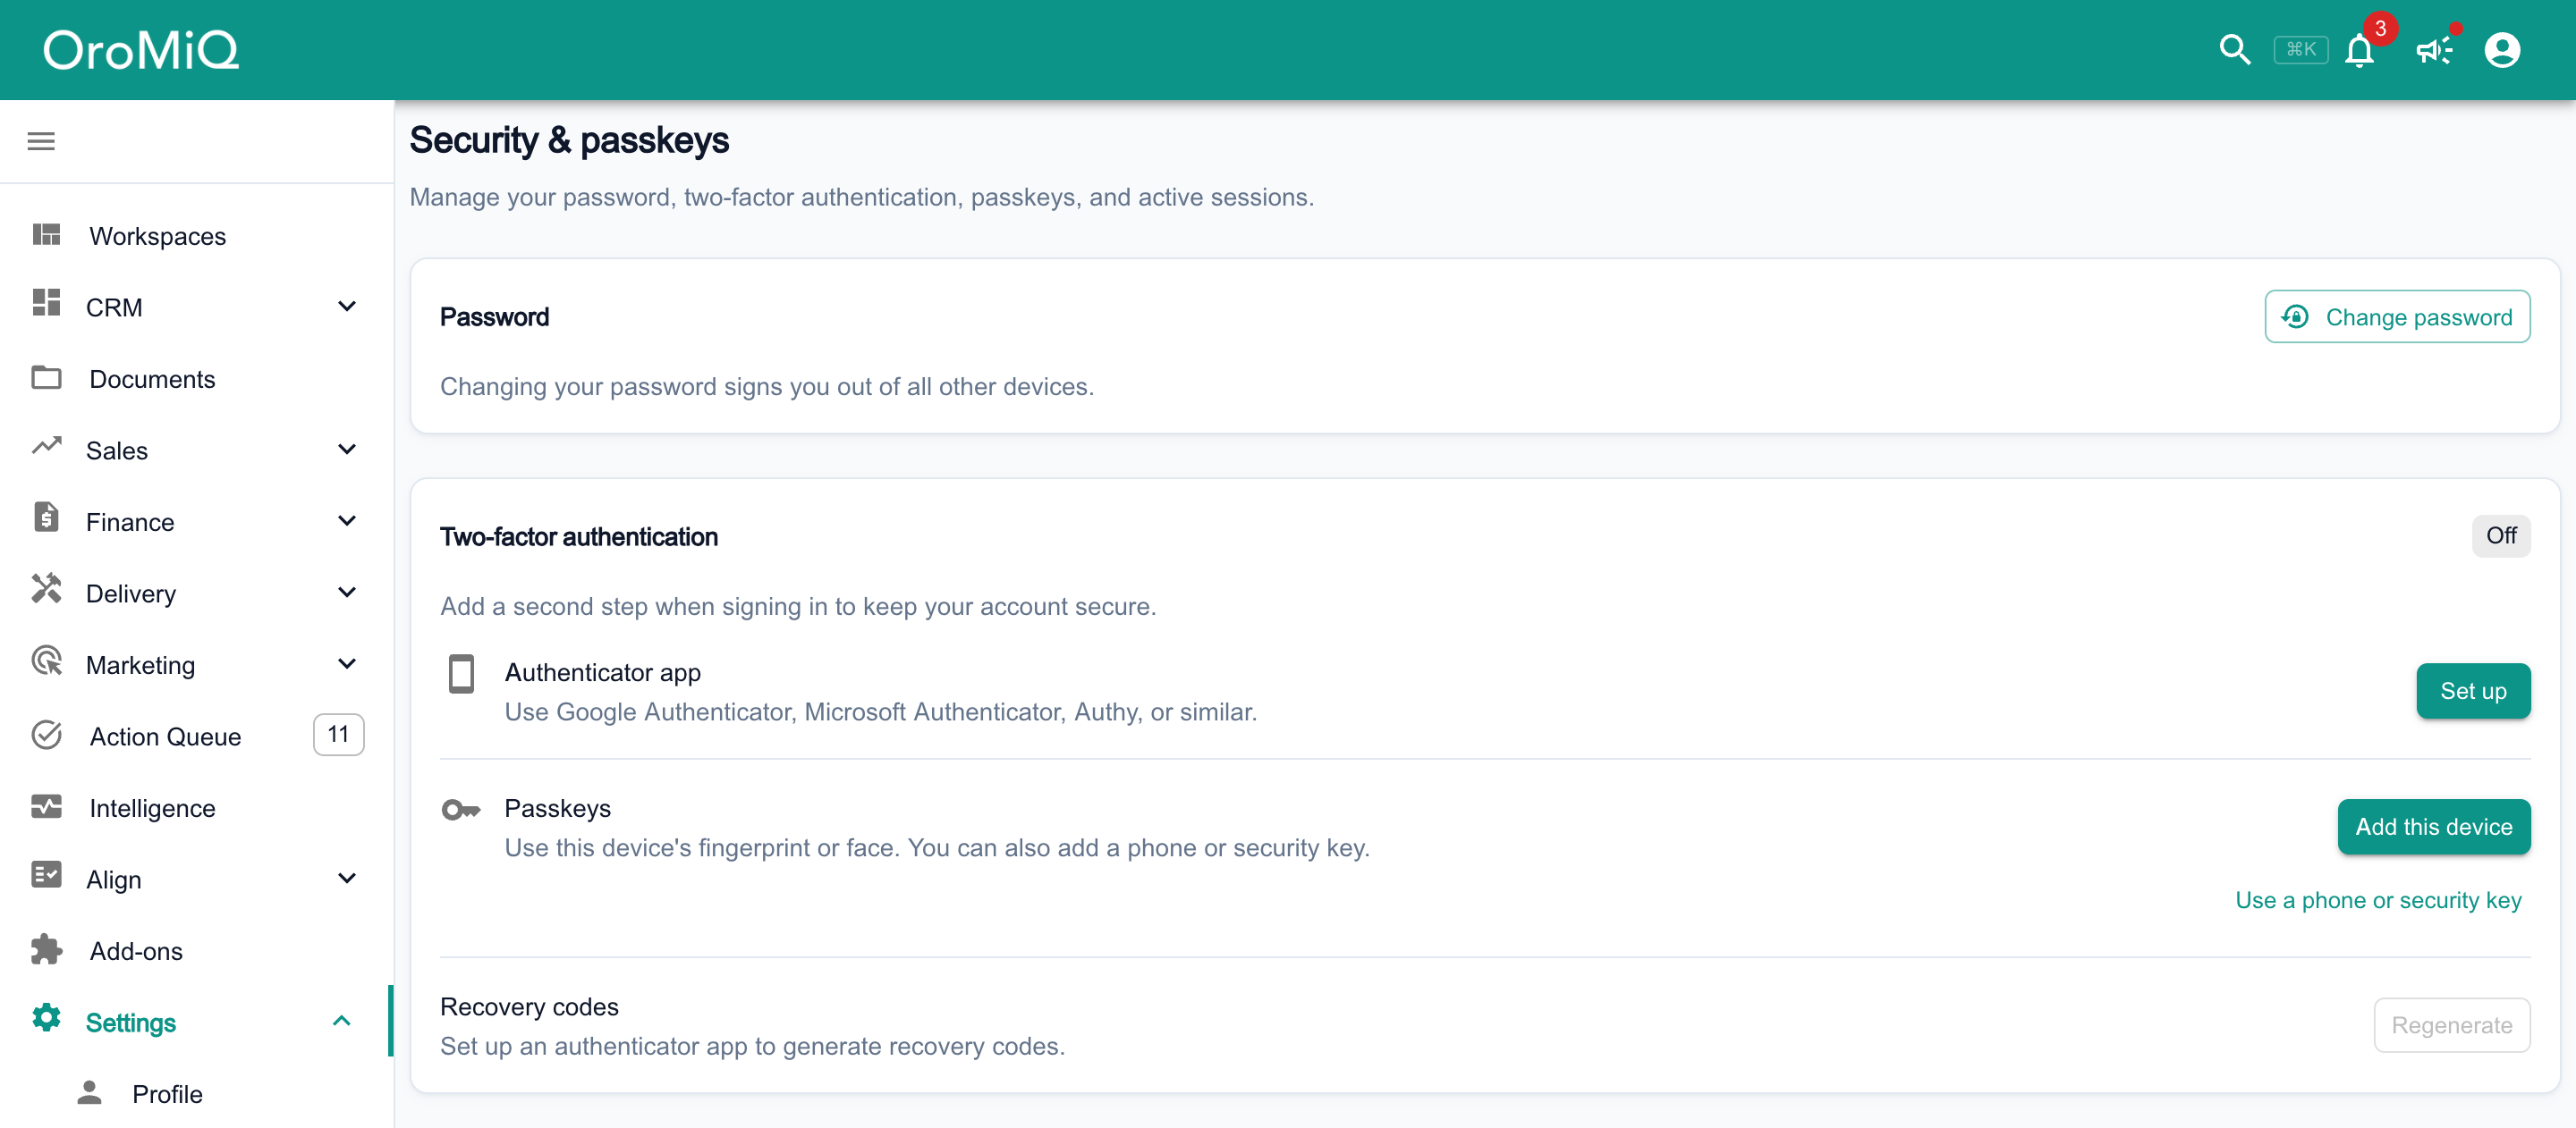Collapse sidebar with the hamburger icon
The image size is (2576, 1128).
click(x=41, y=141)
